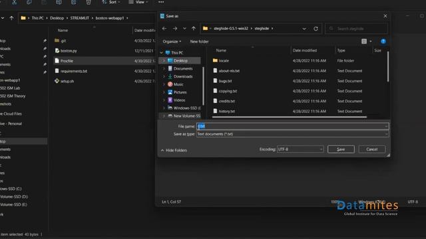Viewport: 426px width, 239px height.
Task: Select Music in dialog navigation tree
Action: [x=178, y=84]
